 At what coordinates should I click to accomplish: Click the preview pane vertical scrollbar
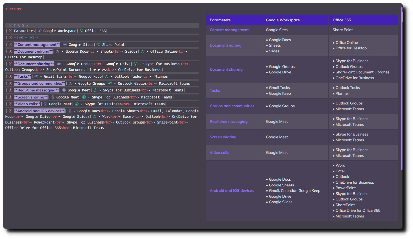(x=401, y=88)
